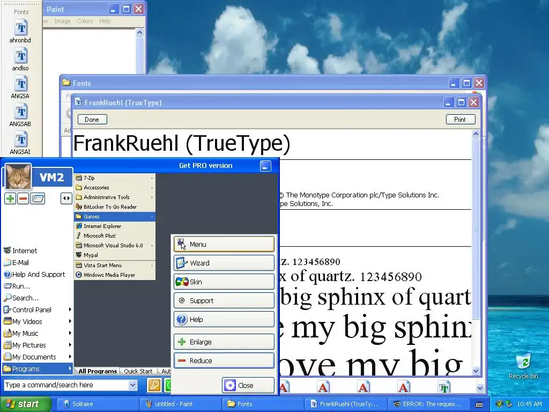Expand Microsoft Visual Studio 6.0 folder
This screenshot has height=412, width=549.
115,246
